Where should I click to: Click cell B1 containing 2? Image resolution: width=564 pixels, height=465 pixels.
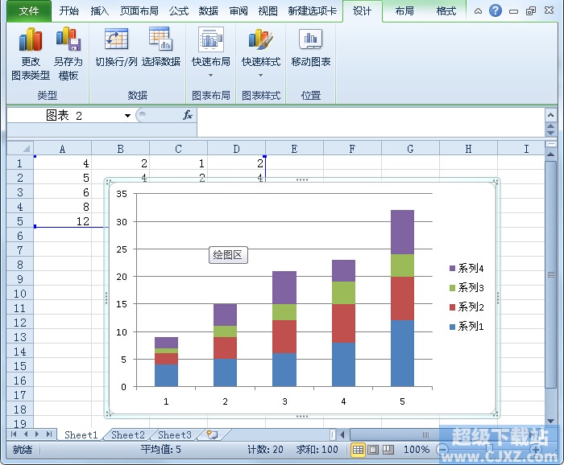pyautogui.click(x=121, y=163)
